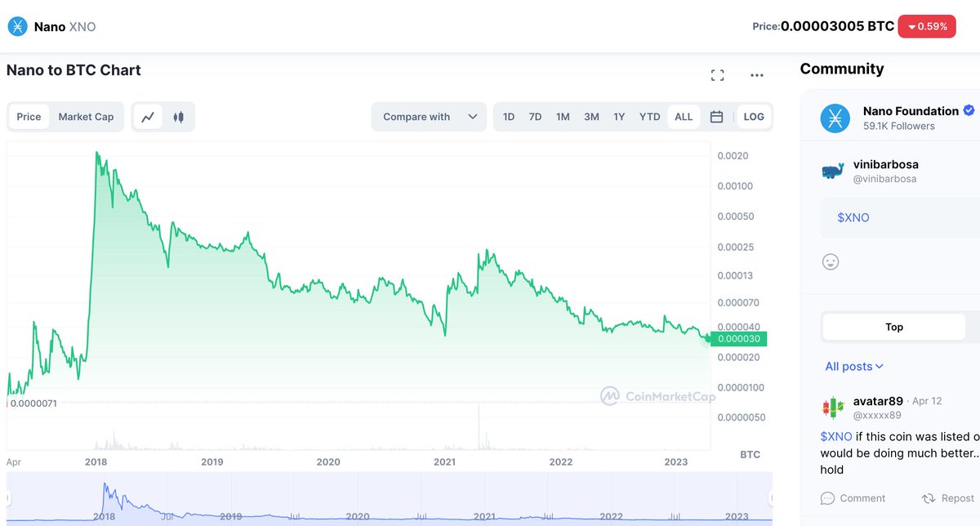Image resolution: width=980 pixels, height=526 pixels.
Task: Switch chart to Market Cap view
Action: (86, 117)
